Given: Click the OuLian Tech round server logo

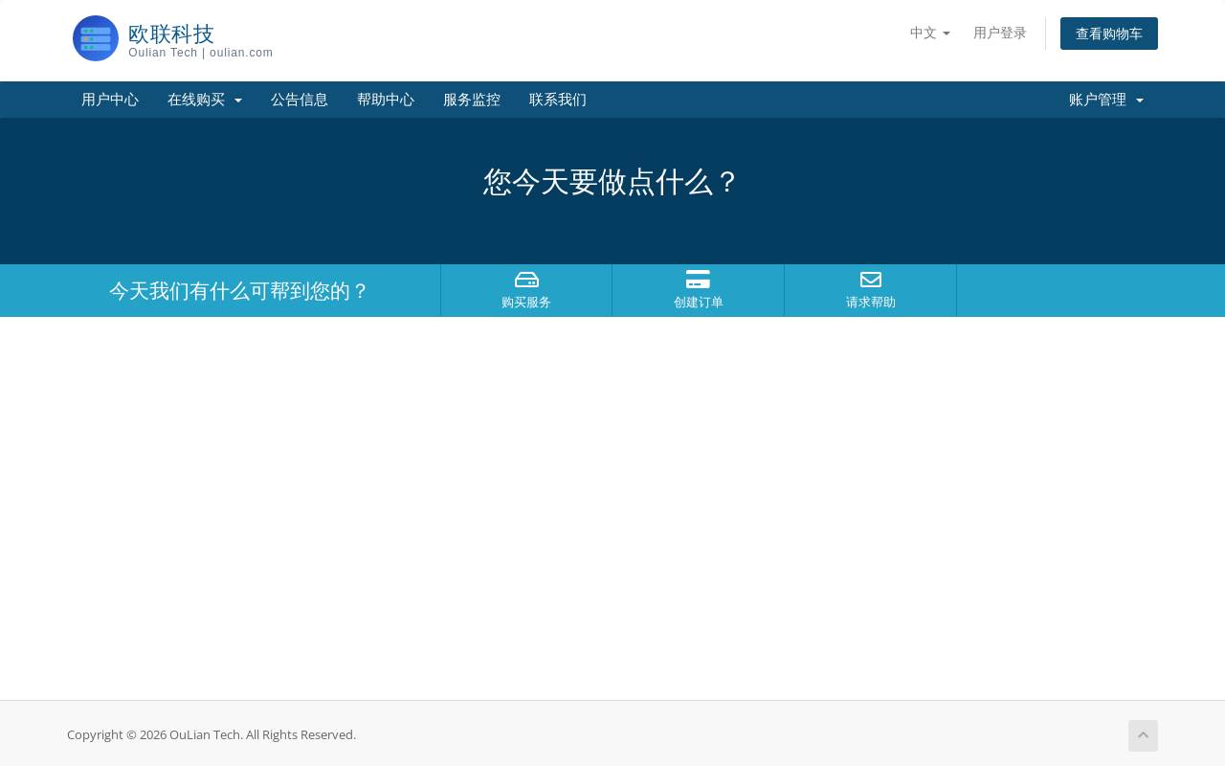Looking at the screenshot, I should coord(96,38).
